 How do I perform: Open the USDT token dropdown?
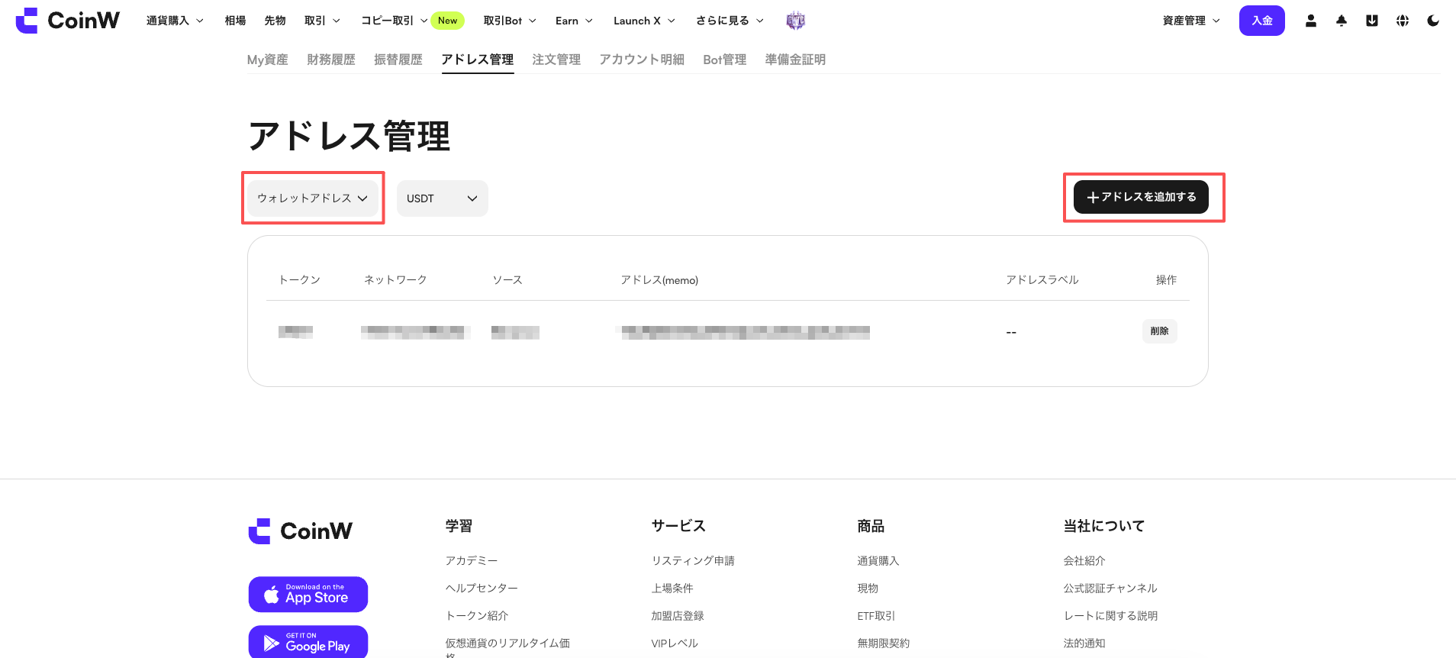pos(443,198)
